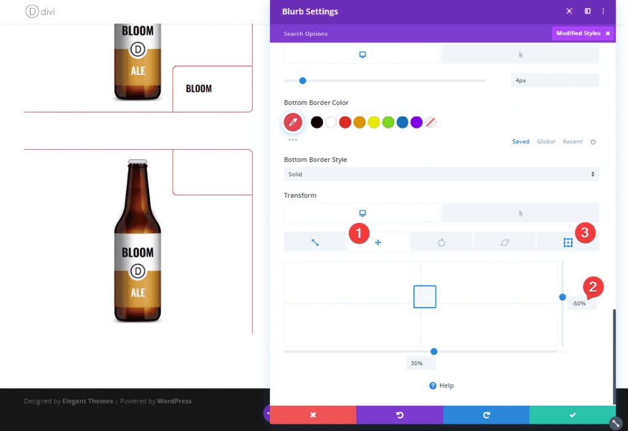
Task: Click the blue redo button
Action: (x=486, y=415)
